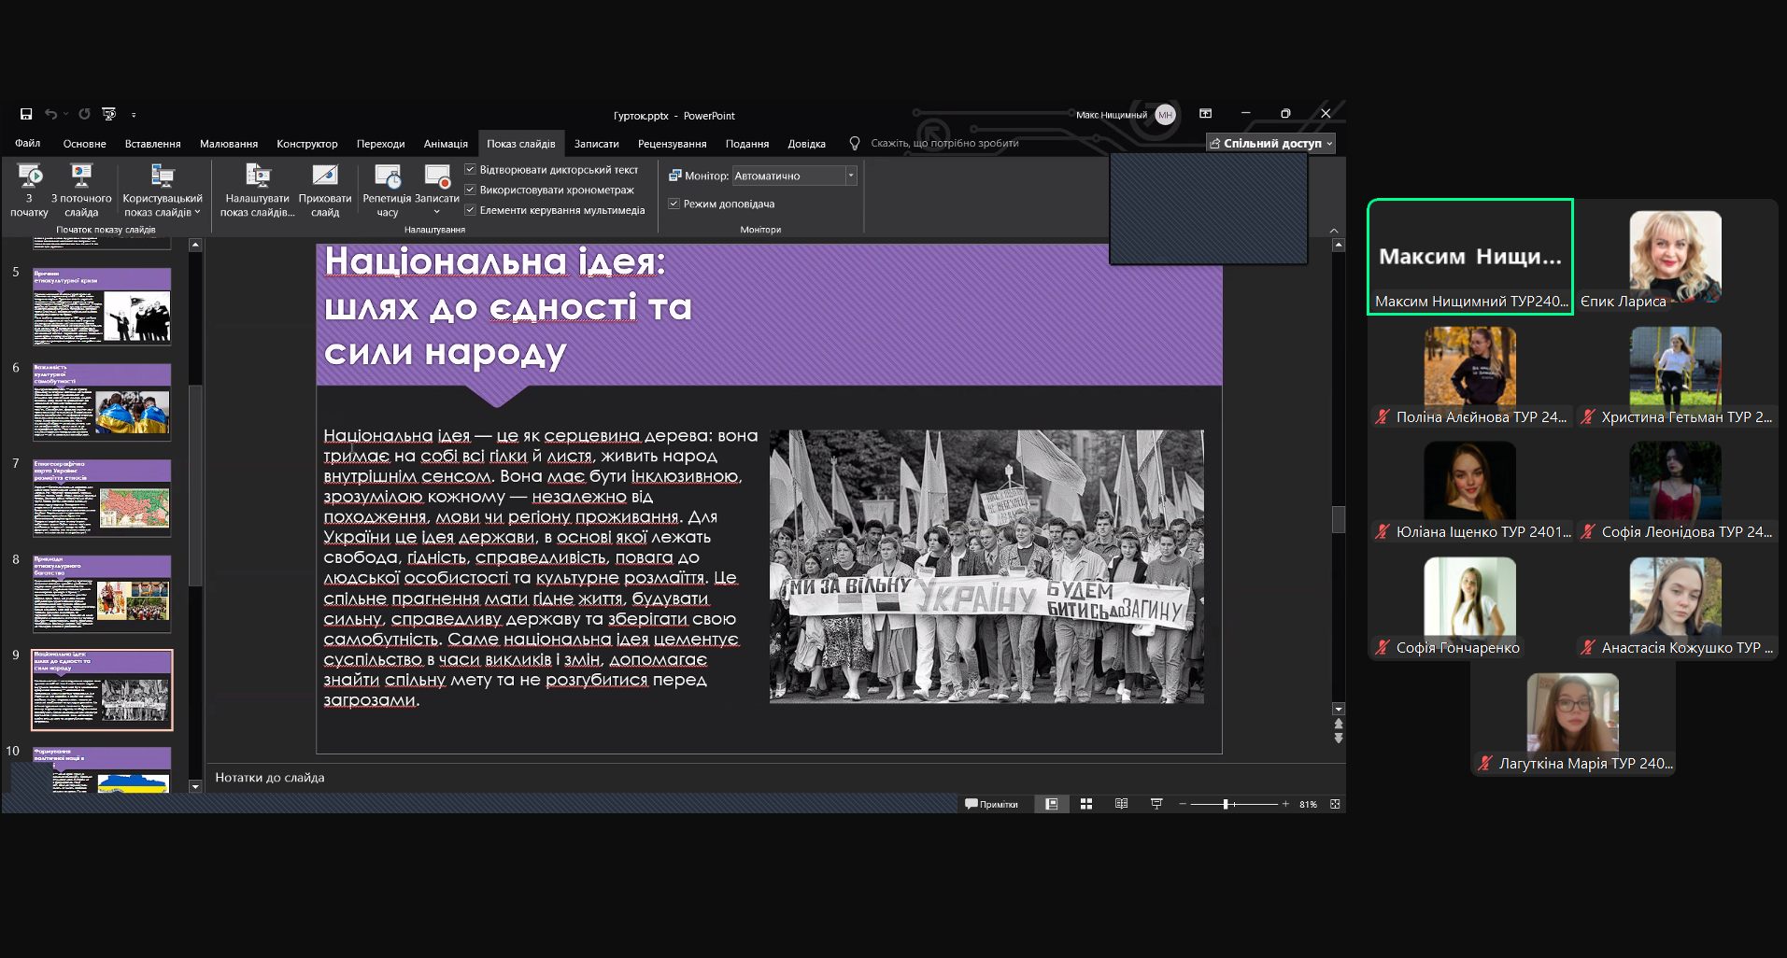
Task: Click the Hide Slide icon
Action: (324, 176)
